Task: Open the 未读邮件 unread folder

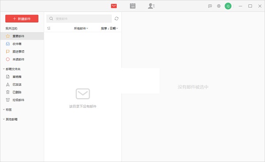Action: 22,59
